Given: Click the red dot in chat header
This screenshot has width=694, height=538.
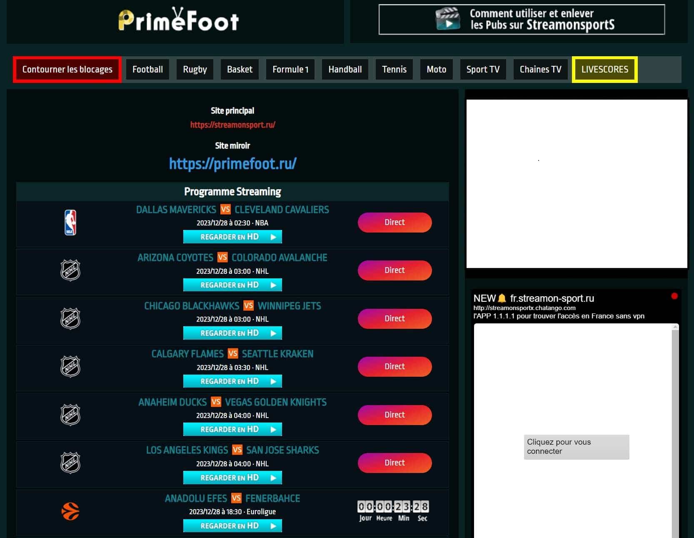Looking at the screenshot, I should 674,296.
